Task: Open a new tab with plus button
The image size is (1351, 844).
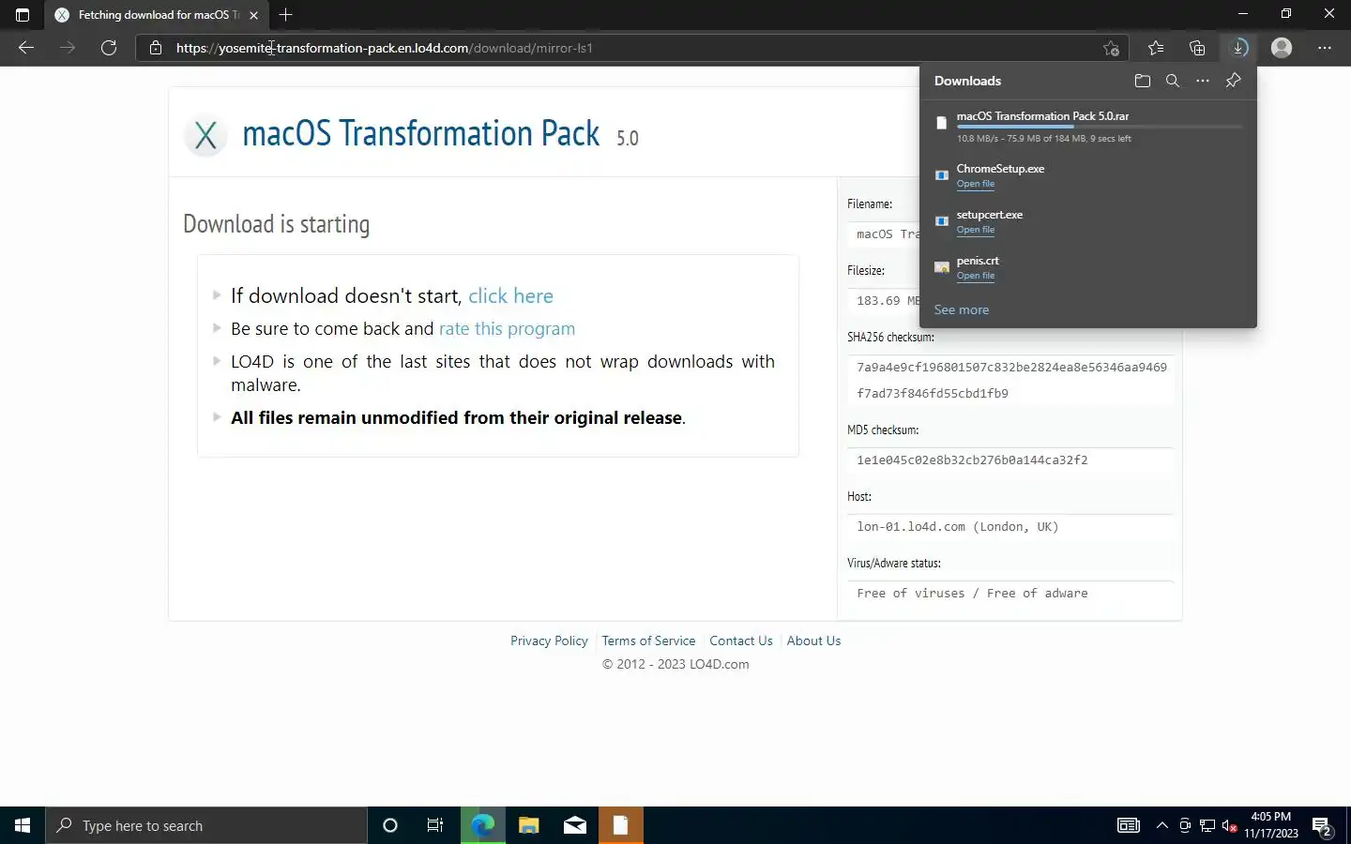Action: [x=286, y=15]
